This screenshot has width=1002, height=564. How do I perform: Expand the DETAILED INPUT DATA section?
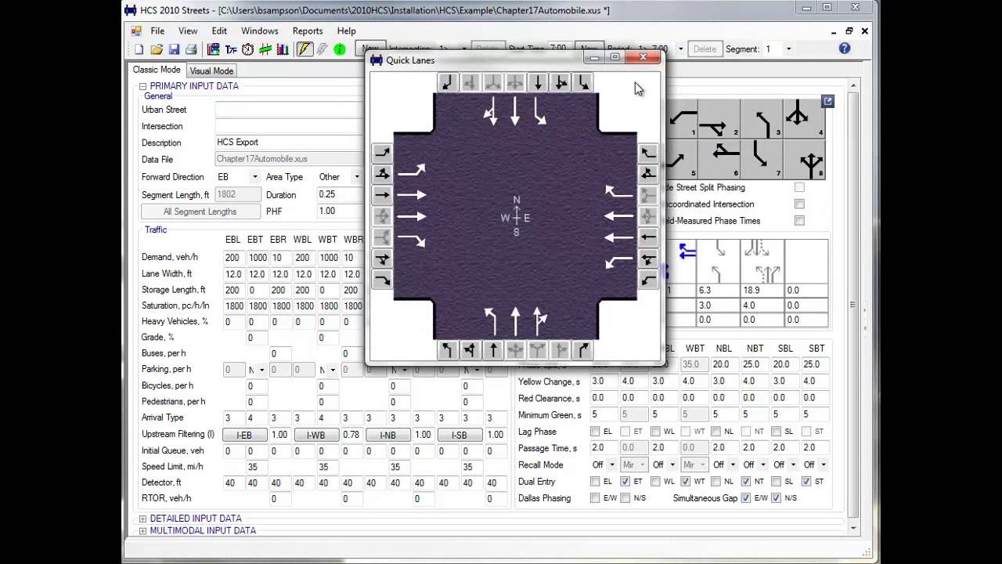point(143,519)
